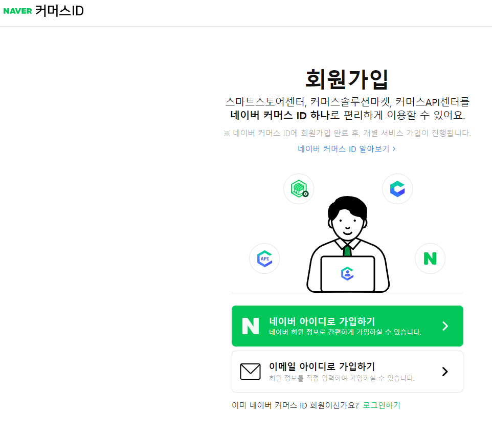Screen dimensions: 492x433
Task: Click the 커머스ID header title
Action: (59, 11)
